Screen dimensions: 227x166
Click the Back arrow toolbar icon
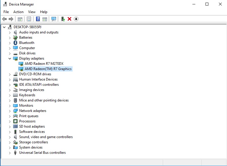[4, 19]
